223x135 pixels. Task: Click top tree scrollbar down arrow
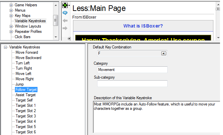56,37
